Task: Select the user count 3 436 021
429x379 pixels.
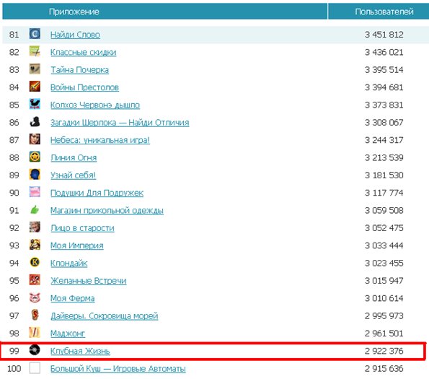Action: tap(384, 52)
